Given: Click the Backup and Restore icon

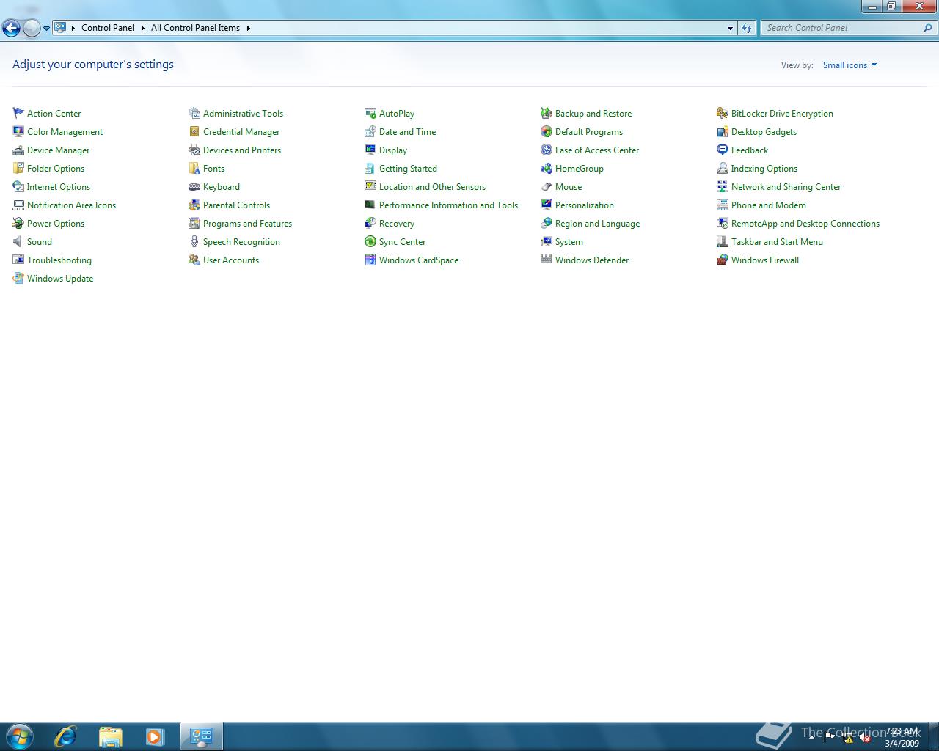Looking at the screenshot, I should pyautogui.click(x=547, y=113).
